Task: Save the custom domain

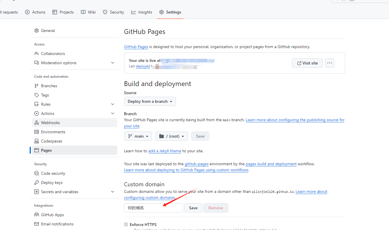Action: point(193,208)
